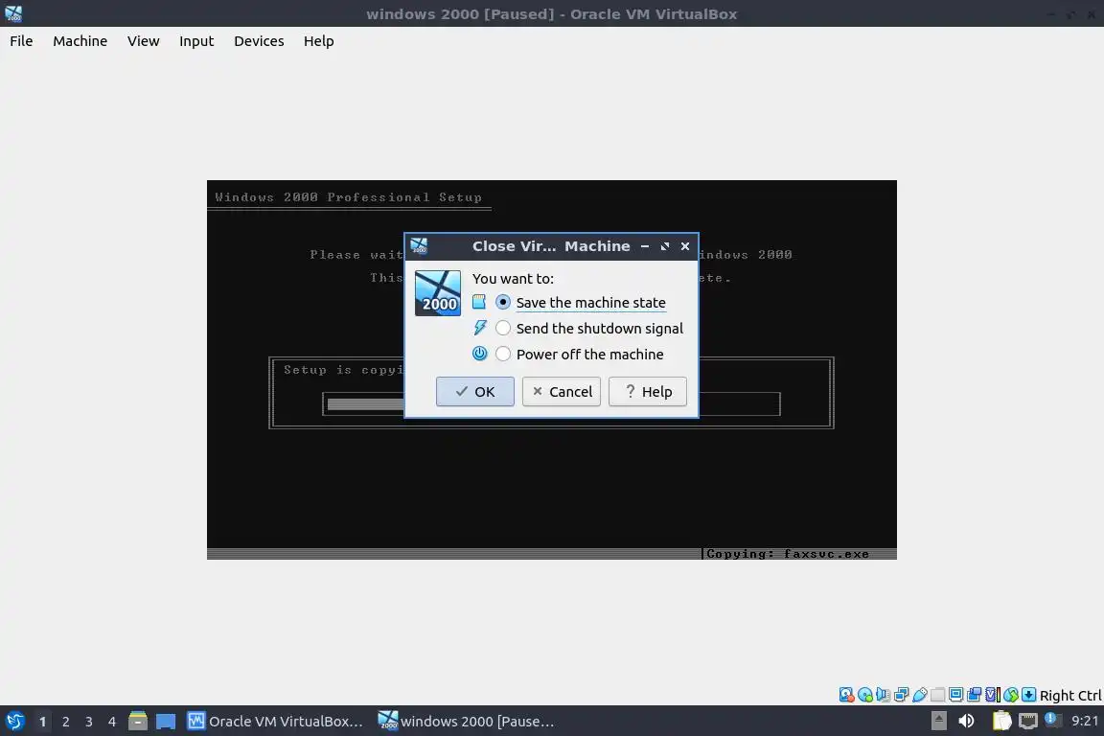Viewport: 1104px width, 736px height.
Task: Click the network adapters status icon
Action: pos(901,695)
